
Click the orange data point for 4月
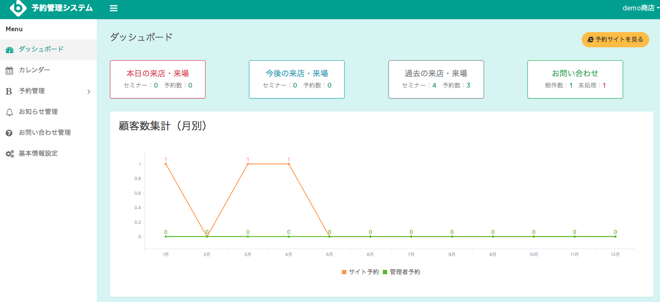[289, 164]
